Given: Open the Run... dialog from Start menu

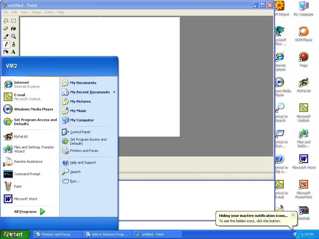Looking at the screenshot, I should click(89, 181).
